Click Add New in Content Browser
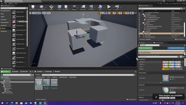The height and width of the screenshot is (105, 186). tap(6, 71)
